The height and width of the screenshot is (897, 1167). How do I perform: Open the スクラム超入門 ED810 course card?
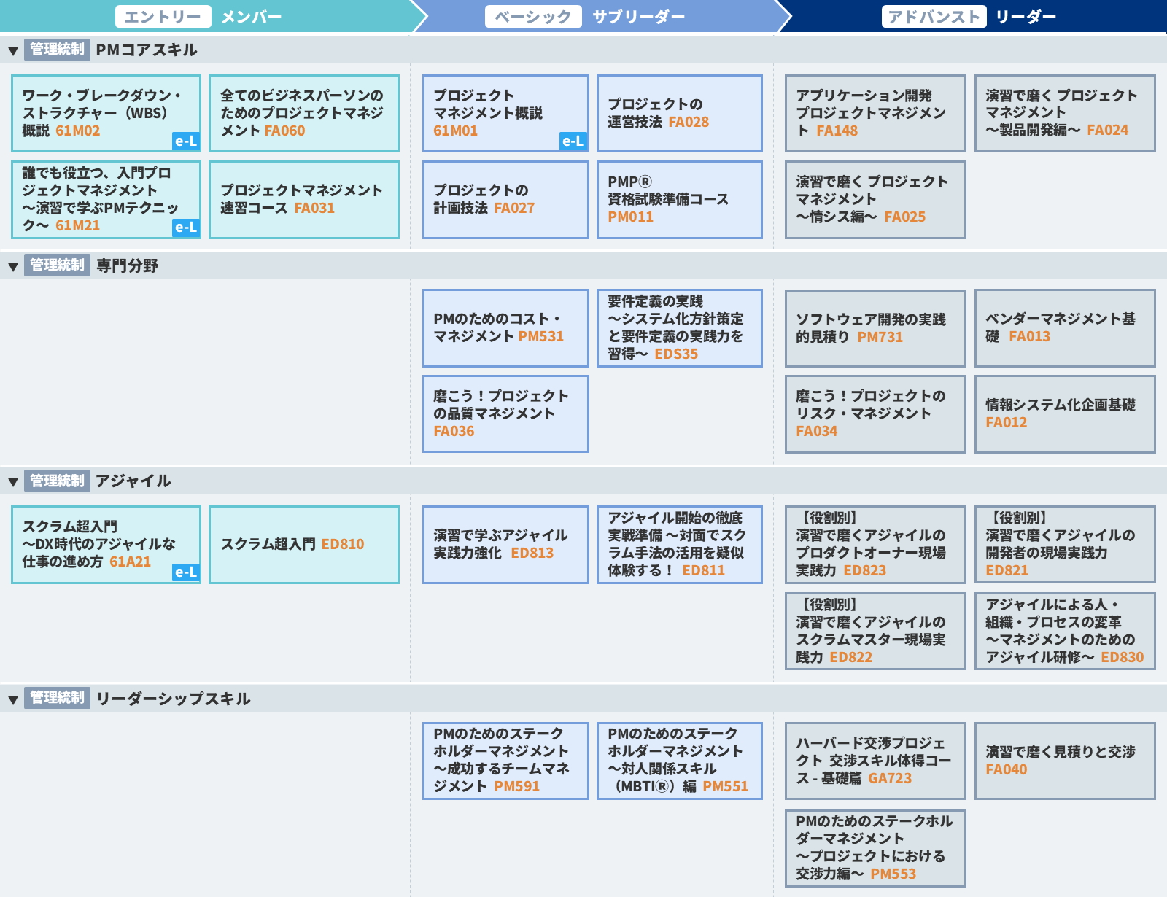(x=303, y=544)
